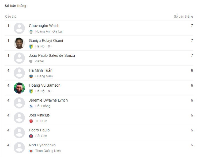Open Ganiyu Bolayi Oseni's profile photo

tap(19, 43)
